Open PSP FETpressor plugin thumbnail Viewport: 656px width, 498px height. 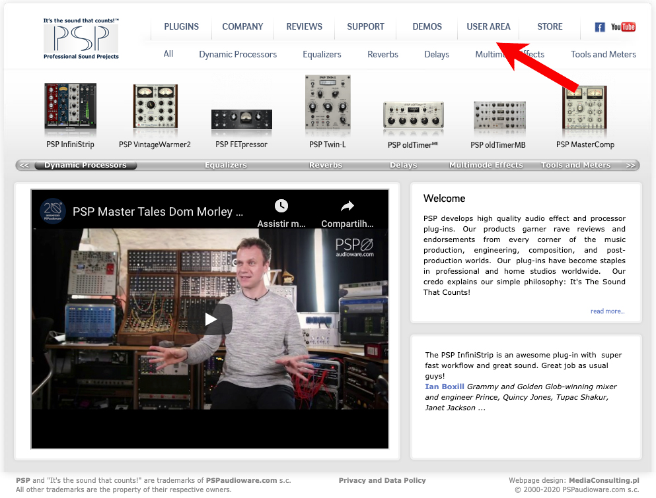pos(241,119)
